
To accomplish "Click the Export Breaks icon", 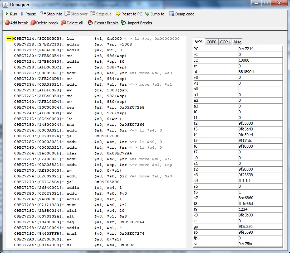I will click(90, 23).
